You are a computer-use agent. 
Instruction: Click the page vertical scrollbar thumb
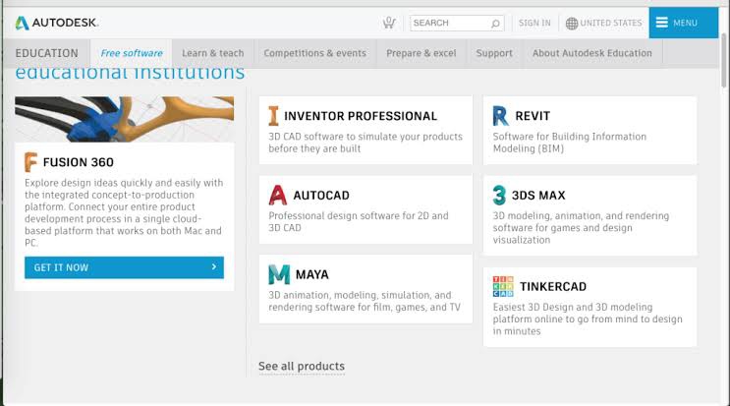click(723, 60)
